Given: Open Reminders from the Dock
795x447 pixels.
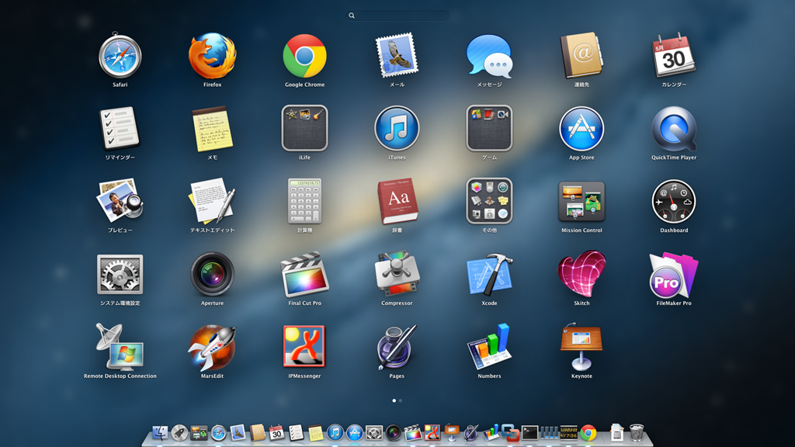Looking at the screenshot, I should pyautogui.click(x=296, y=433).
